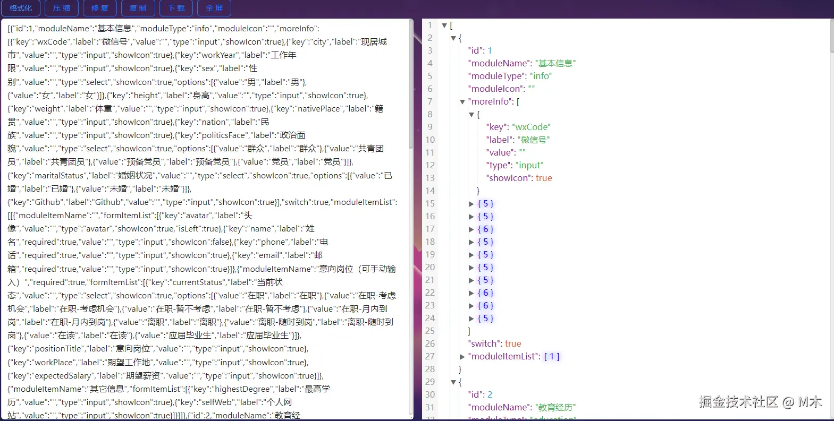The image size is (834, 421).
Task: Click the "基本信息" value
Action: click(x=555, y=63)
